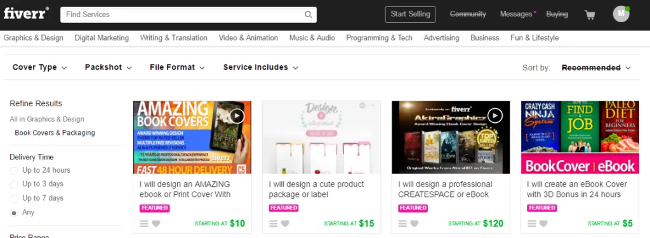Click the $120 starting price
Viewport: 650px width, 238px height.
click(493, 223)
